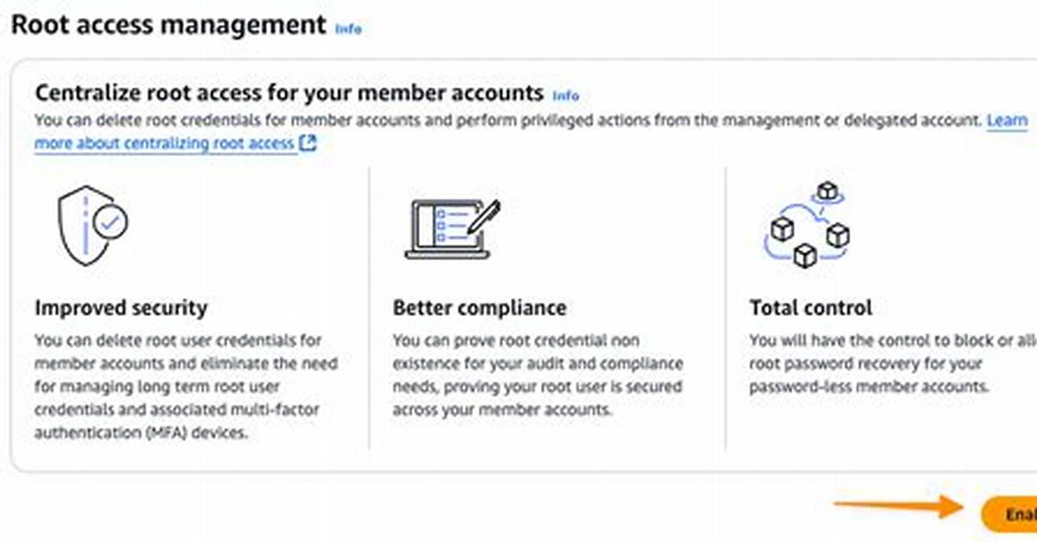1037x542 pixels.
Task: Click the orange Enable button
Action: (1009, 513)
